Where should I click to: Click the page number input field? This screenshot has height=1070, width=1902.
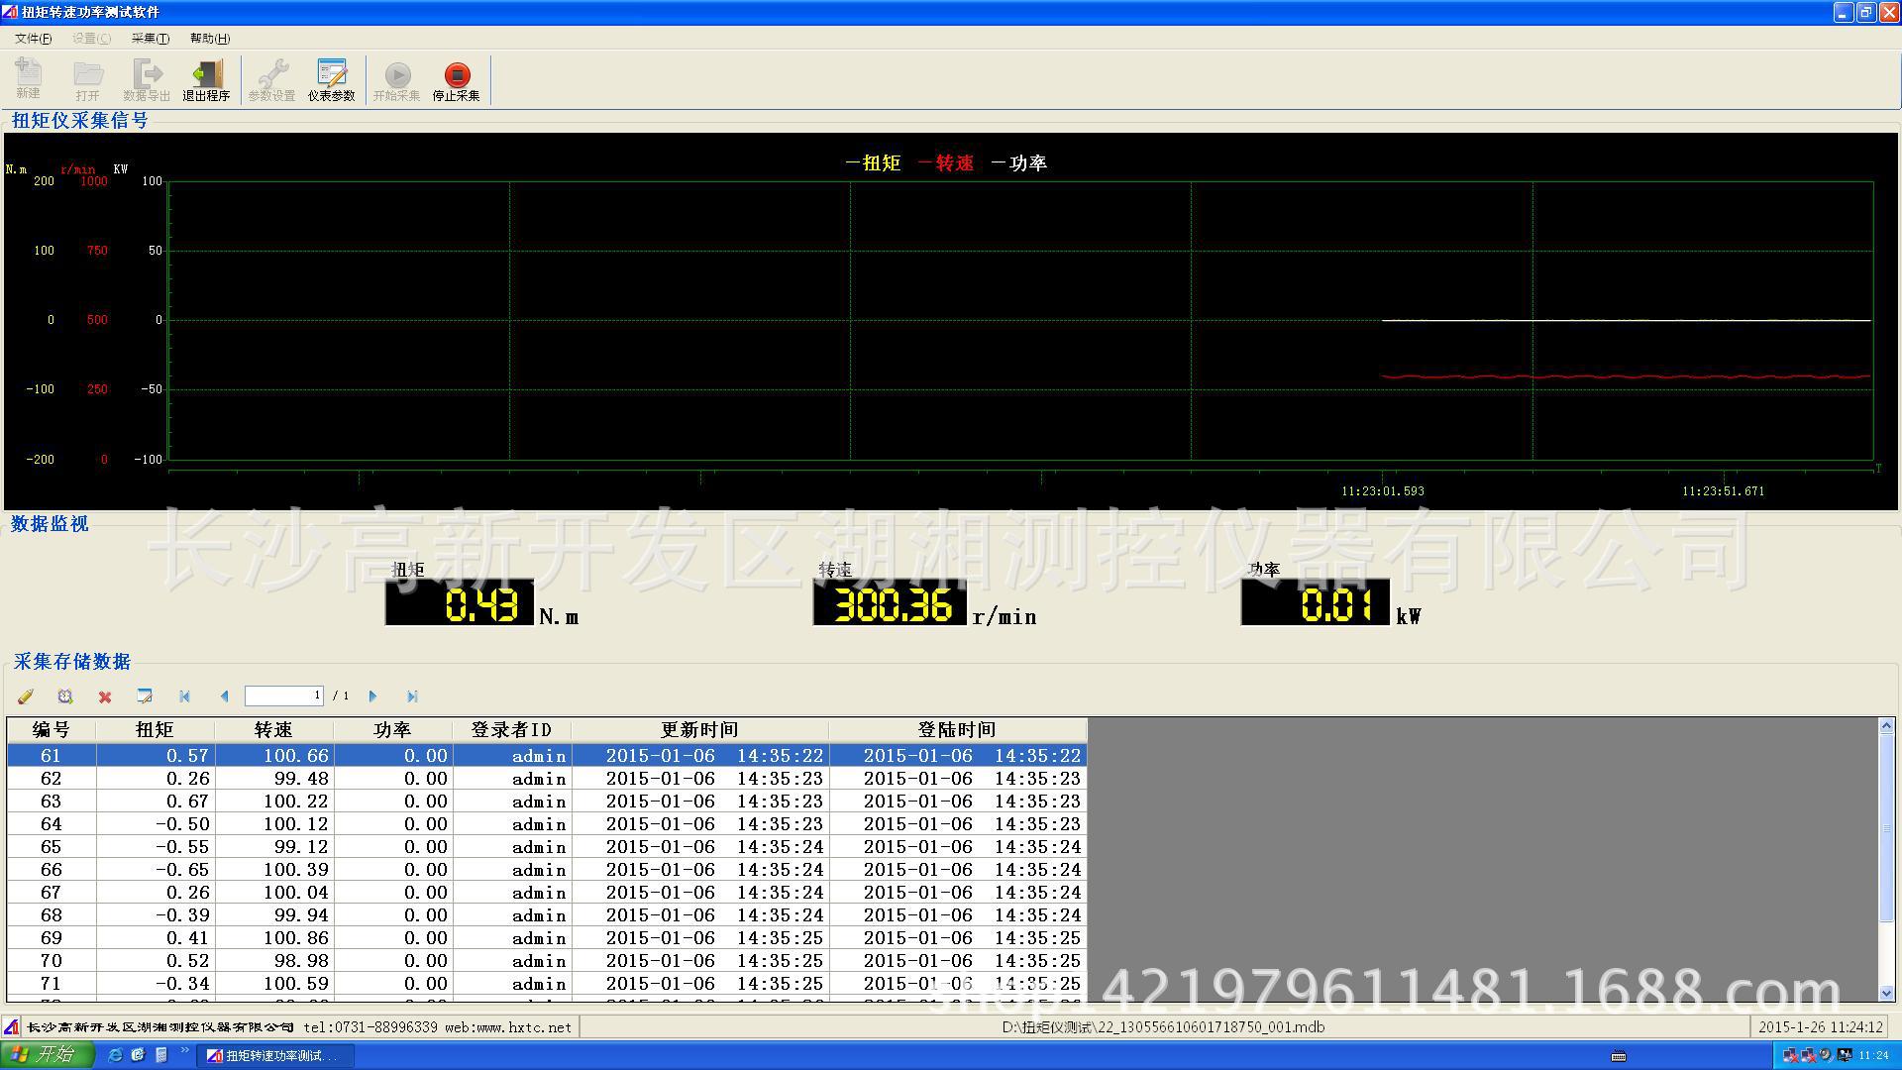click(283, 696)
